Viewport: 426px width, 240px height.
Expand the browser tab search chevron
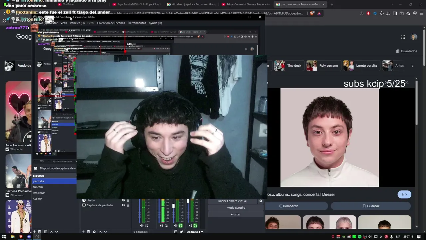[392, 4]
